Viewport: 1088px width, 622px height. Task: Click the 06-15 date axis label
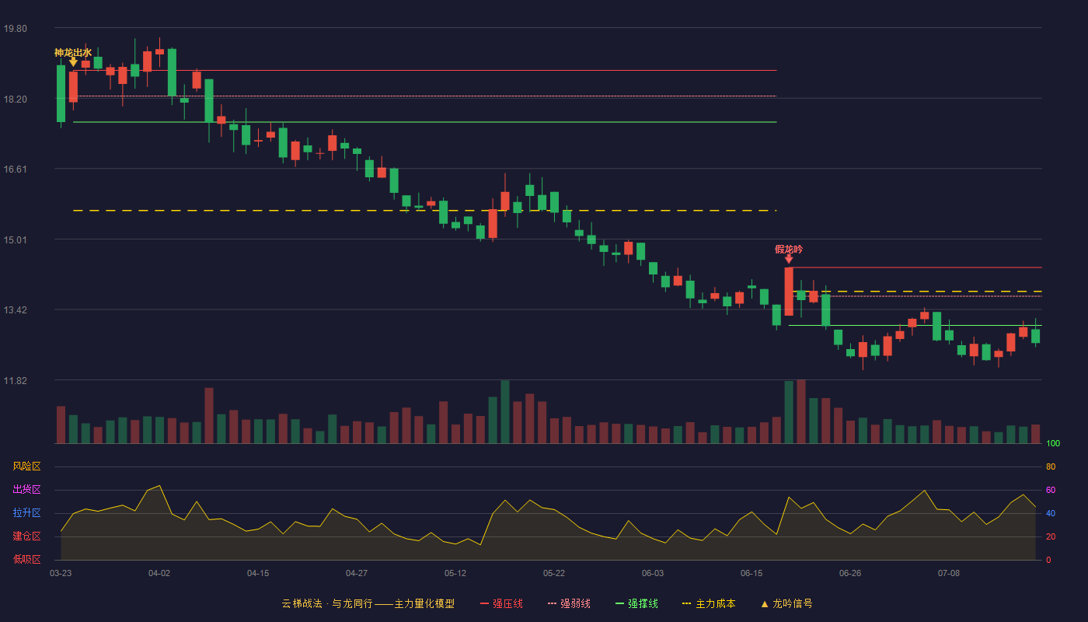pos(751,573)
